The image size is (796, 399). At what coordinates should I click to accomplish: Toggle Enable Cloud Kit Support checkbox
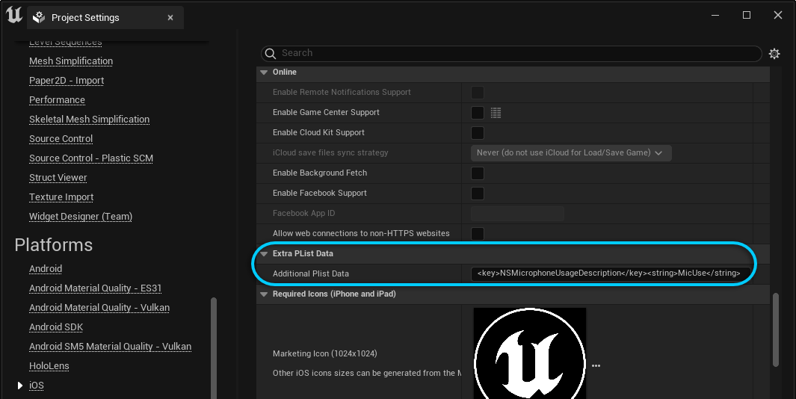(477, 133)
